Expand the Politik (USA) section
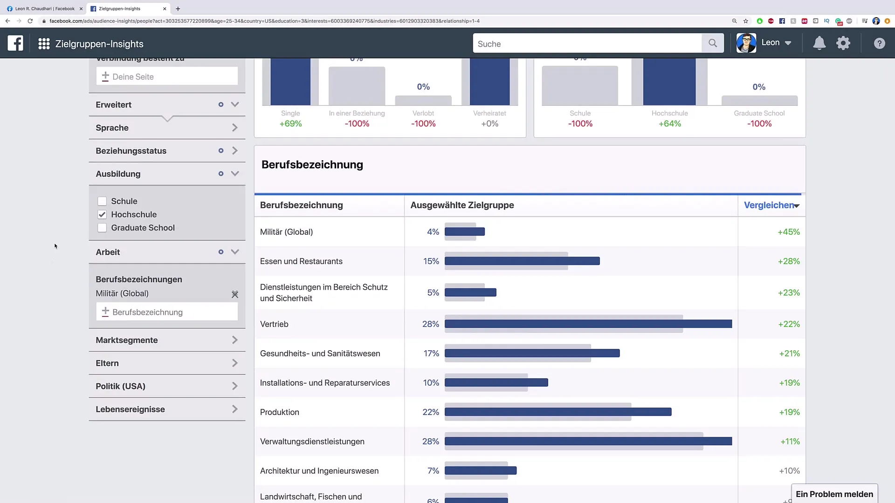 click(235, 386)
